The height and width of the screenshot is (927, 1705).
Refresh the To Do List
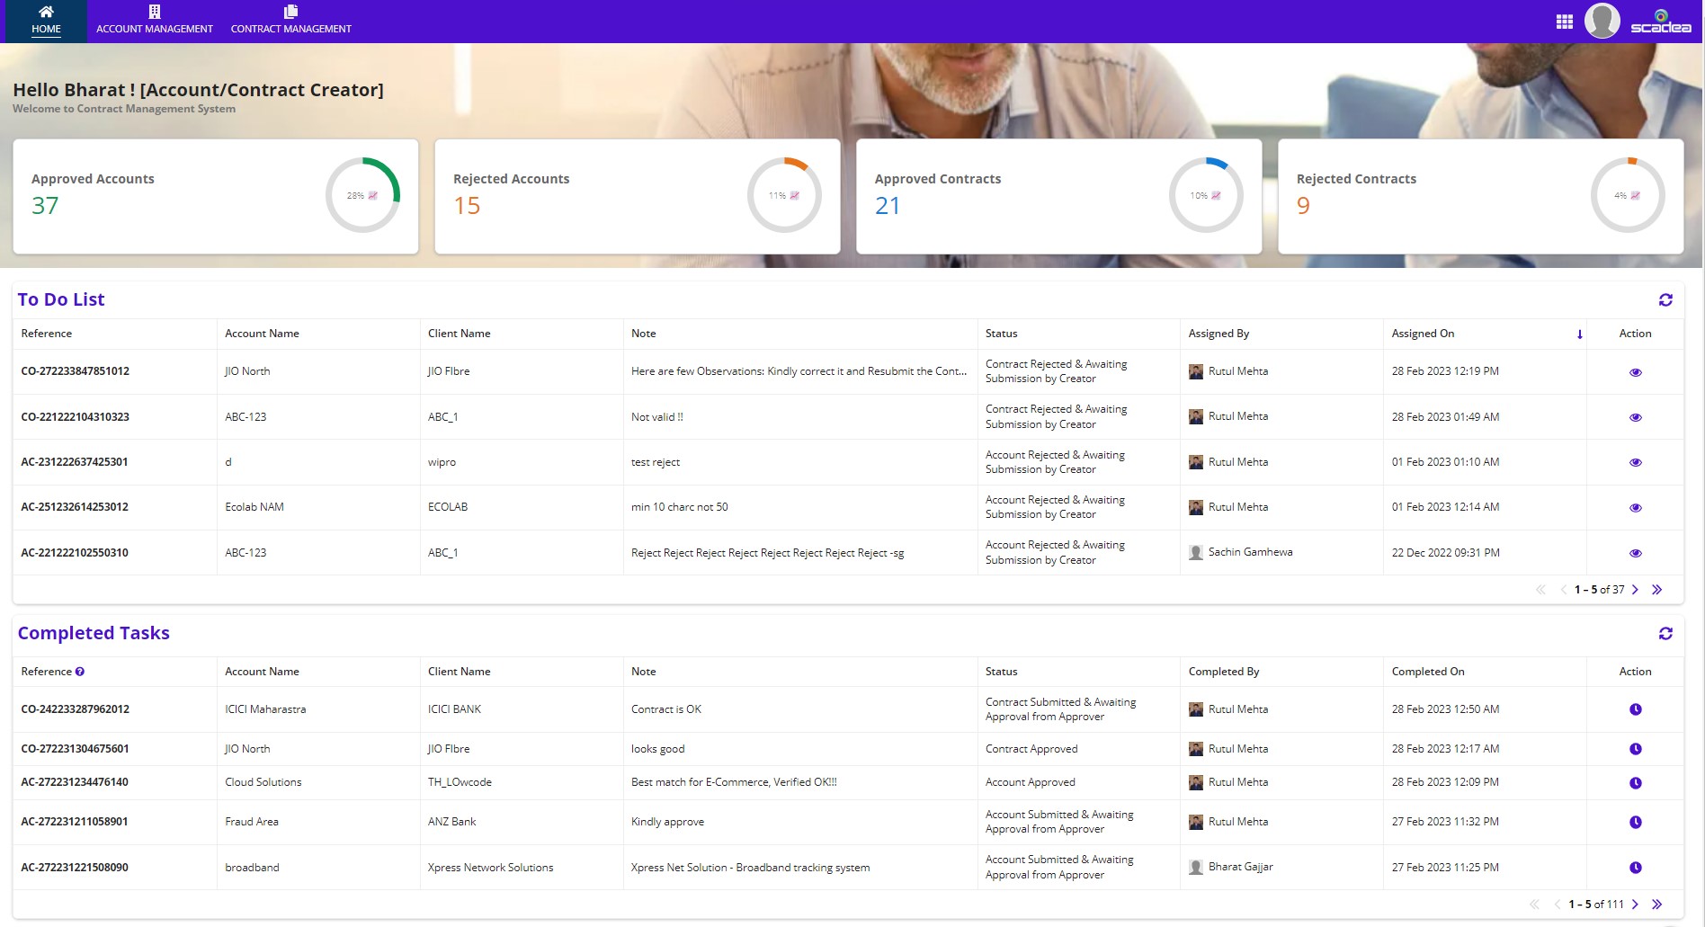point(1666,299)
